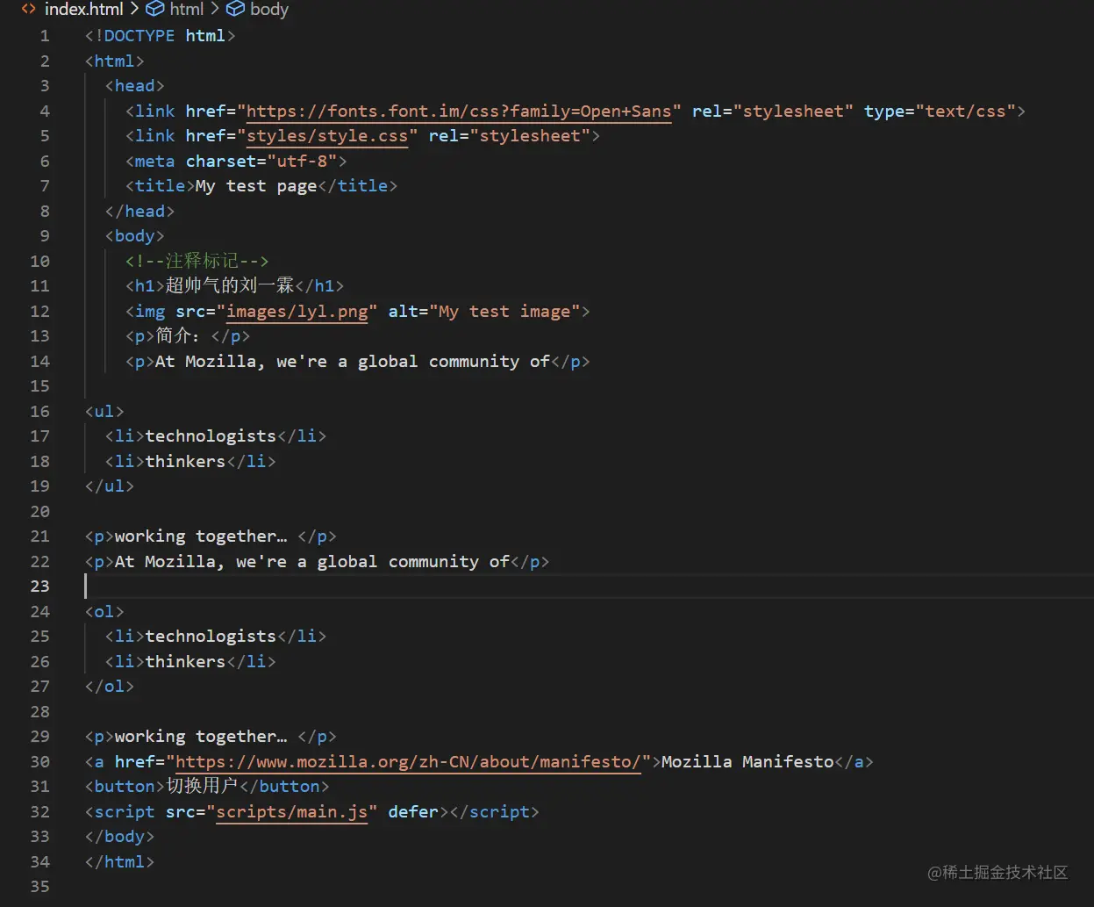This screenshot has width=1094, height=907.
Task: Click the DOCTYPE html declaration
Action: [161, 36]
